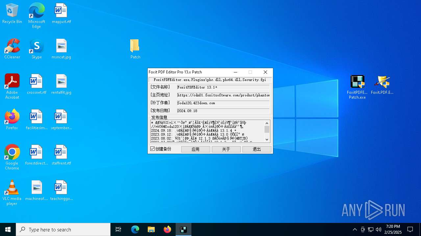Click the Foxit patch taskbar icon

coord(184,229)
